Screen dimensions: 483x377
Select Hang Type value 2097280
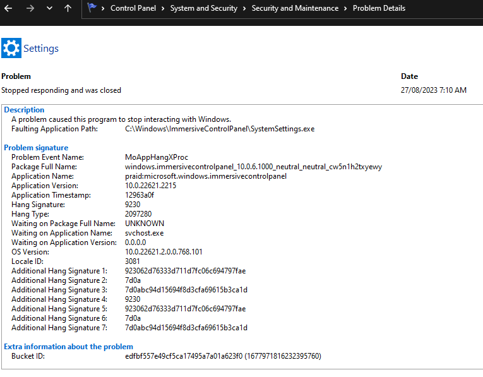138,214
